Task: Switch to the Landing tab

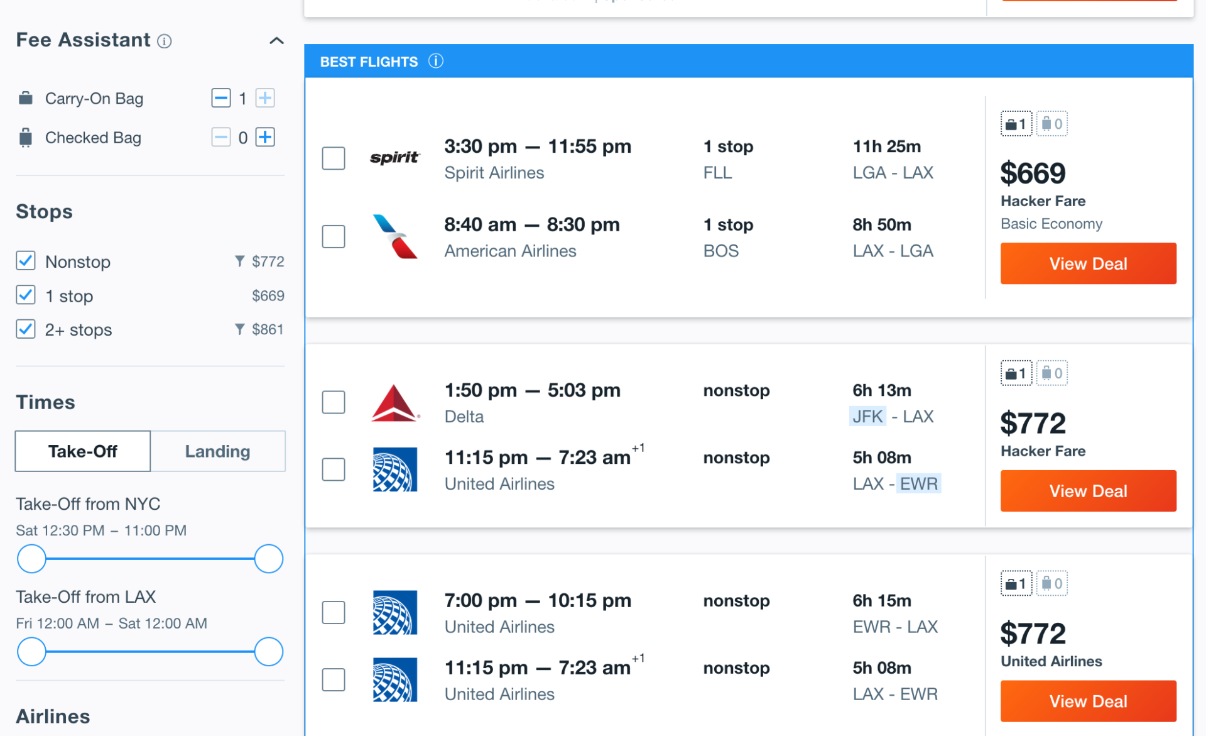Action: coord(217,451)
